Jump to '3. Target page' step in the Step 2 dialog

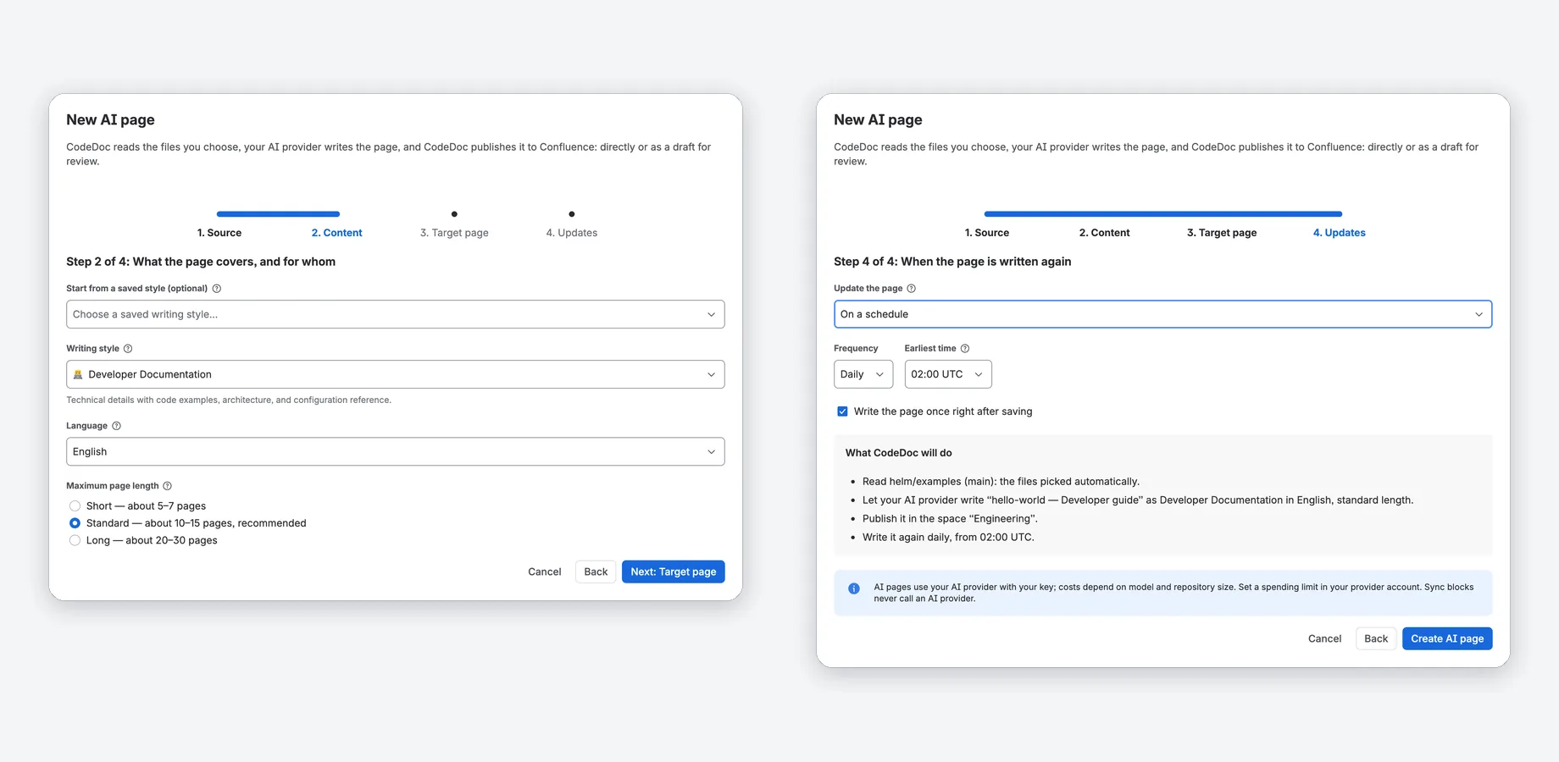[x=454, y=233]
